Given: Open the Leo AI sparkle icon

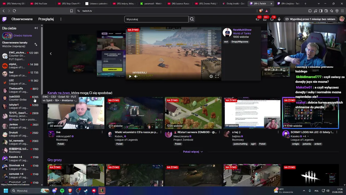Looking at the screenshot, I should click(332, 11).
